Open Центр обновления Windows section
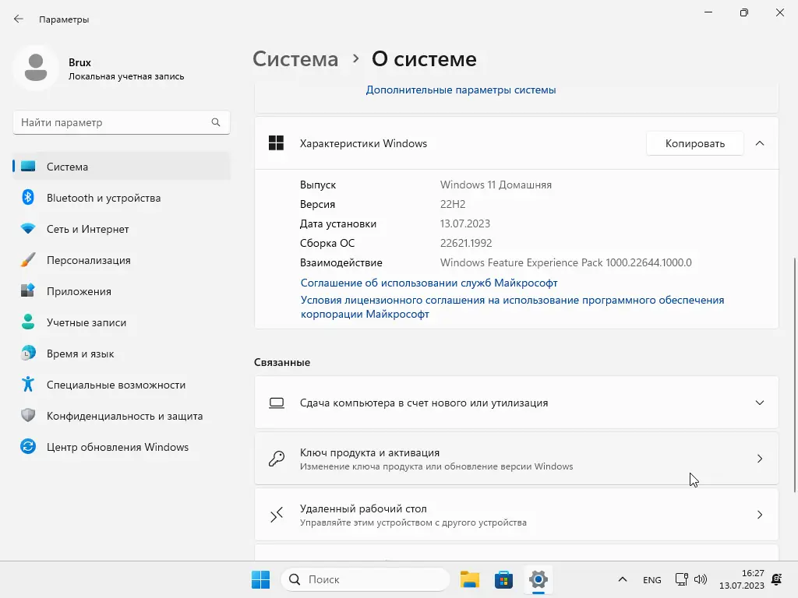 point(121,447)
